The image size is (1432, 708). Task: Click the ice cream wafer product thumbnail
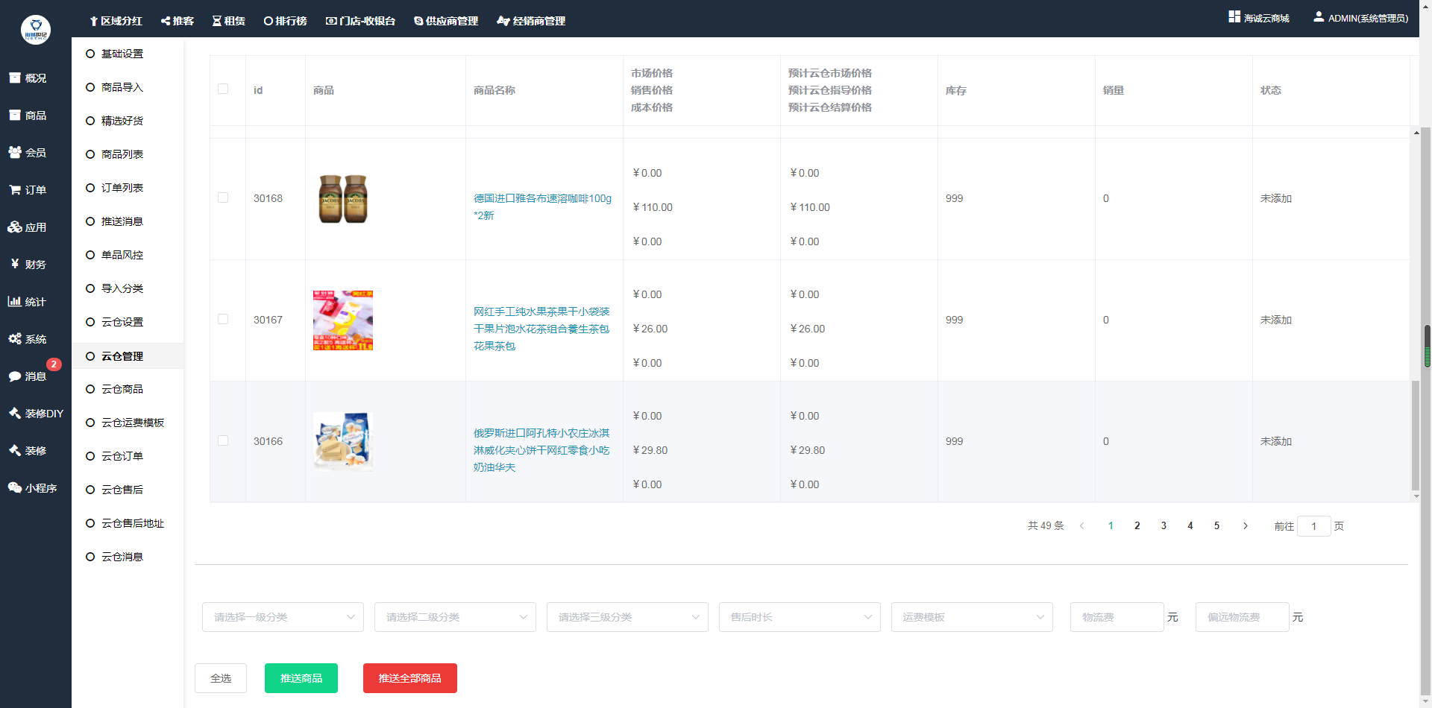pos(343,441)
